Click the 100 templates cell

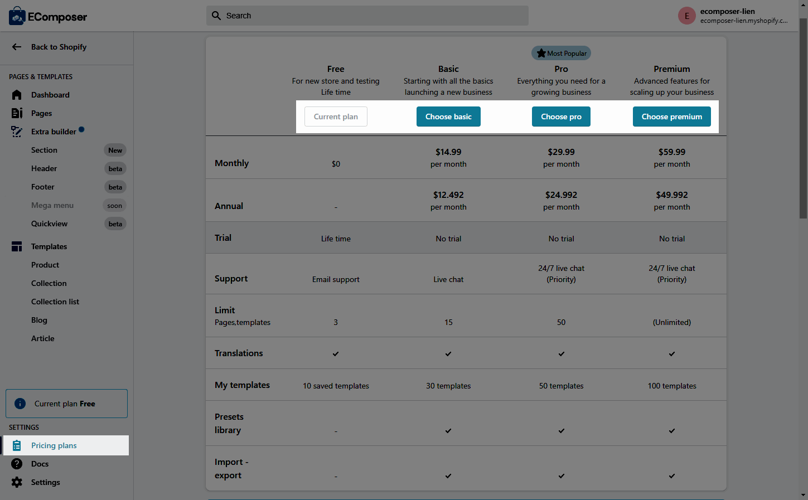pos(672,386)
